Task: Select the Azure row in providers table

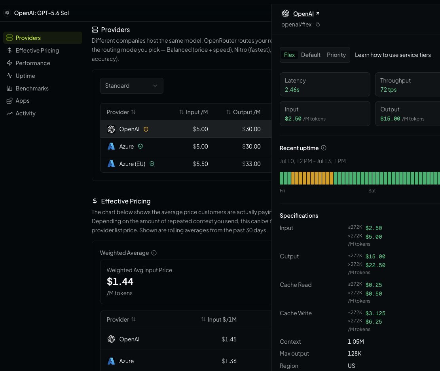Action: click(x=186, y=146)
